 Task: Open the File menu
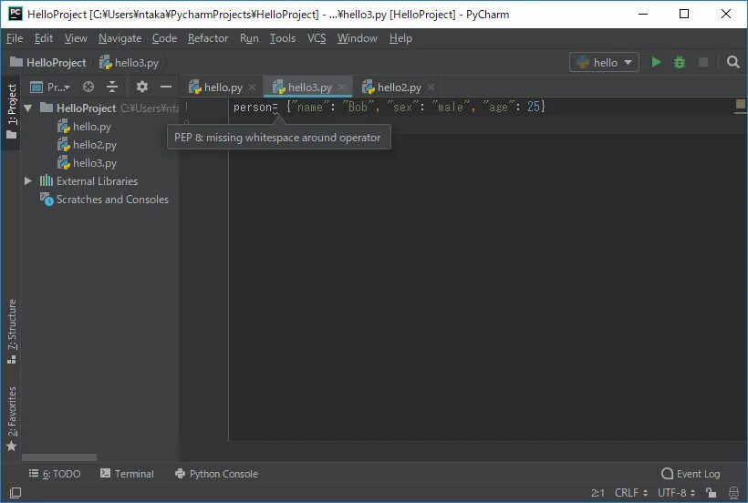coord(15,38)
